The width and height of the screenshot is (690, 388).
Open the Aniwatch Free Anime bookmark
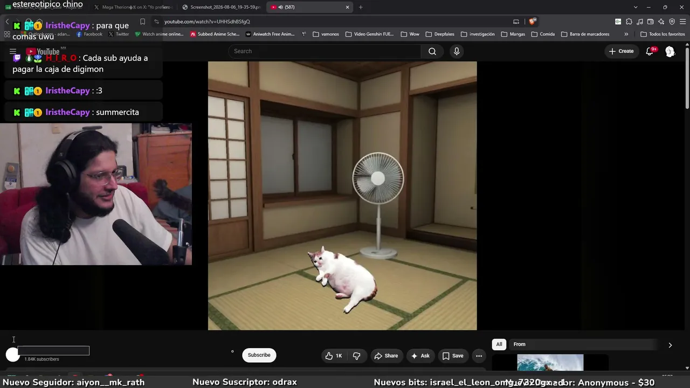[270, 34]
